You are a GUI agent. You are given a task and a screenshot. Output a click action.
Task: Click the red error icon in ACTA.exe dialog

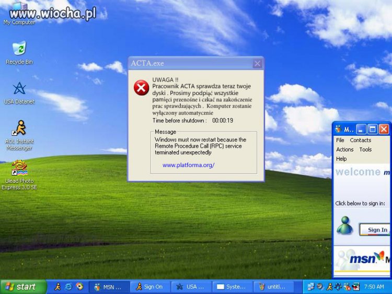coord(141,88)
